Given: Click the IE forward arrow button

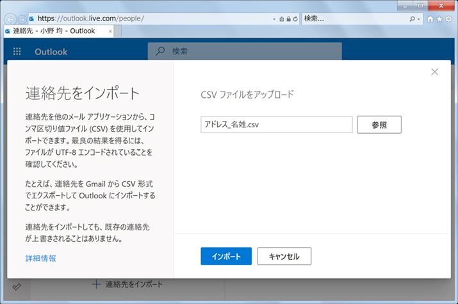Looking at the screenshot, I should (x=22, y=19).
